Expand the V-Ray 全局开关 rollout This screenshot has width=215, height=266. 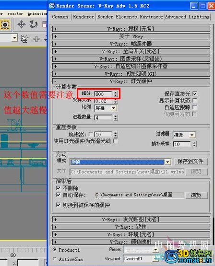[131, 51]
